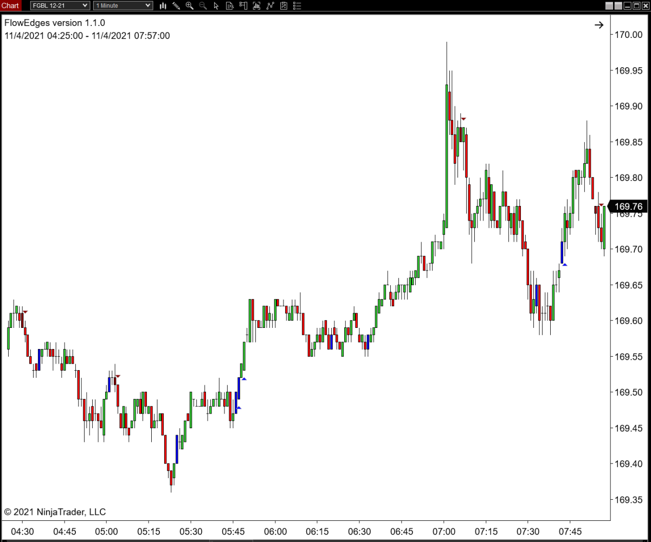Click the chart date range text
651x542 pixels.
coord(87,36)
